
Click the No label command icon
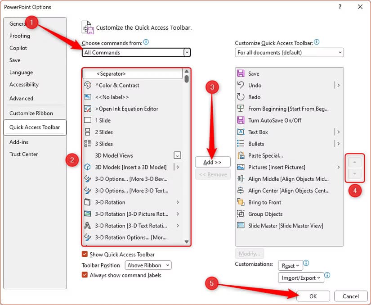[x=88, y=97]
